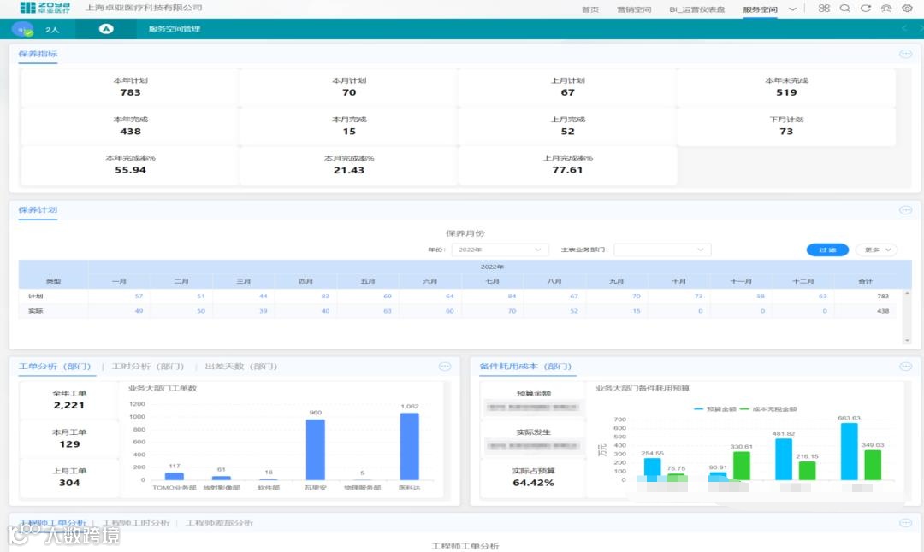Open the apps grid icon in top bar
This screenshot has height=552, width=924.
coord(824,9)
